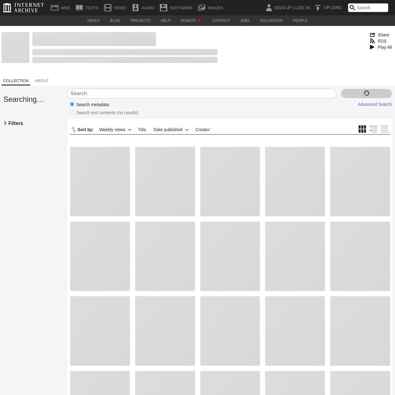
Task: Click the Log In link
Action: [303, 8]
